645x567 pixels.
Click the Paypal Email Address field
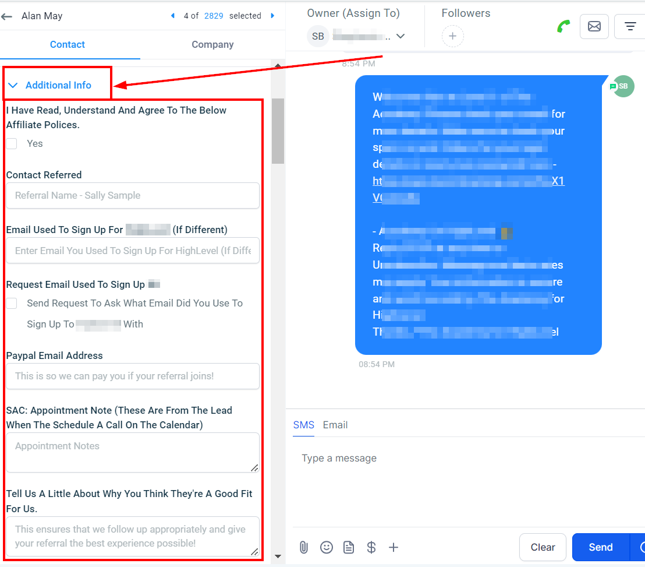pyautogui.click(x=133, y=376)
